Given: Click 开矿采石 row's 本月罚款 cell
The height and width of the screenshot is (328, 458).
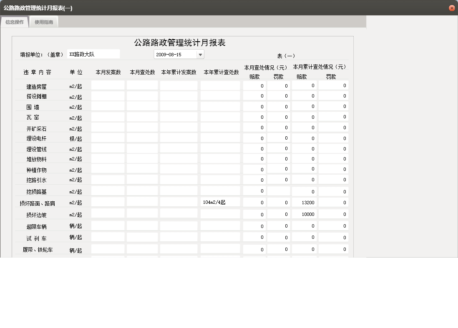Looking at the screenshot, I should coord(279,128).
